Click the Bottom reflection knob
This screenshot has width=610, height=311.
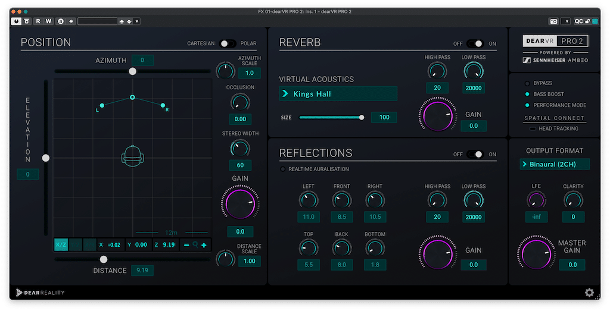coord(375,248)
